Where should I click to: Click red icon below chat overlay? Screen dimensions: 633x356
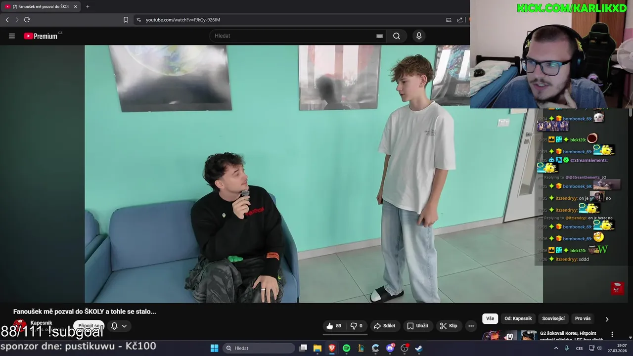tap(617, 288)
